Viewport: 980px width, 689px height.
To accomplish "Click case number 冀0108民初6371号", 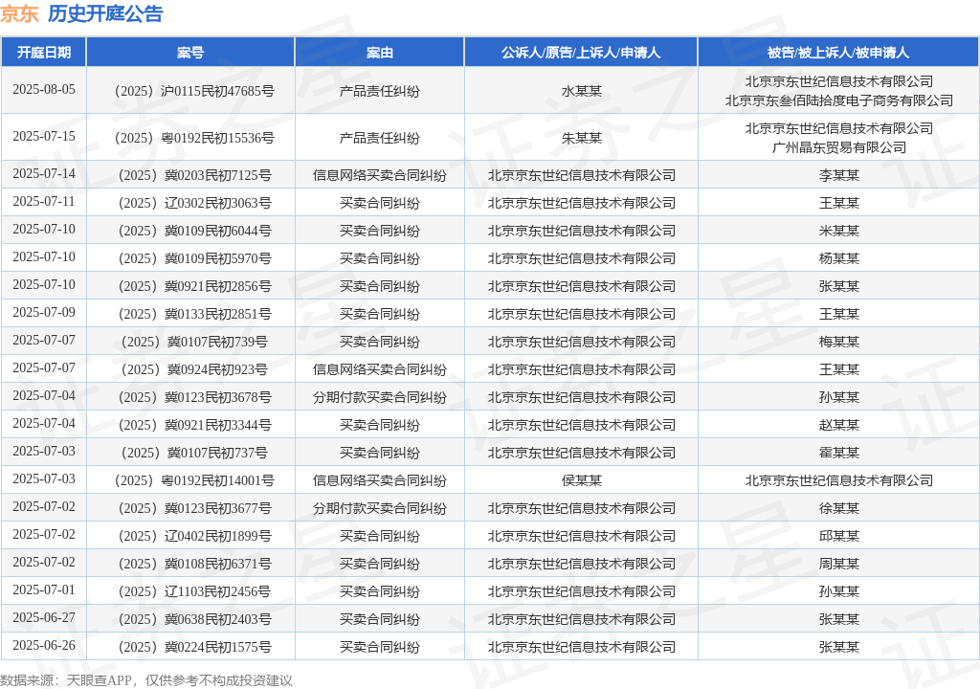I will tap(195, 564).
